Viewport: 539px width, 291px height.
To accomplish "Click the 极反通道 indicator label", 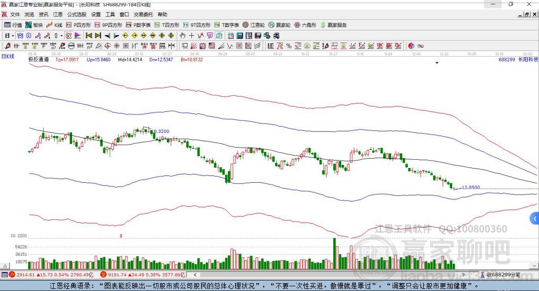I will coord(38,59).
